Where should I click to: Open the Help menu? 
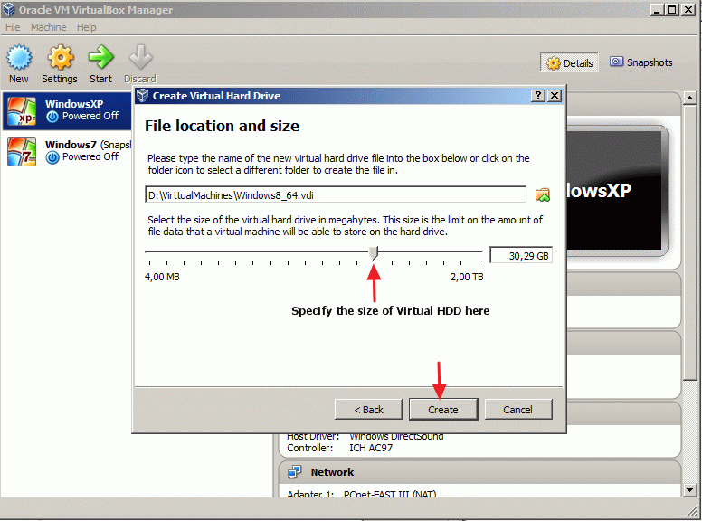pos(87,27)
